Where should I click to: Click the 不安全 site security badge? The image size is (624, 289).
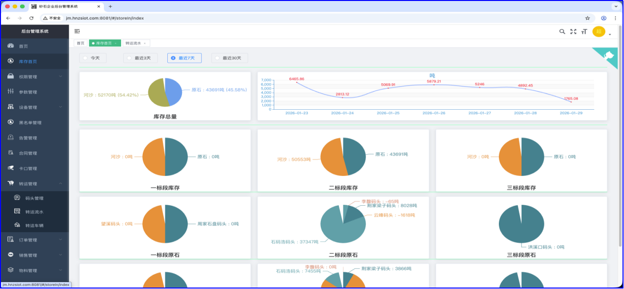click(x=52, y=18)
